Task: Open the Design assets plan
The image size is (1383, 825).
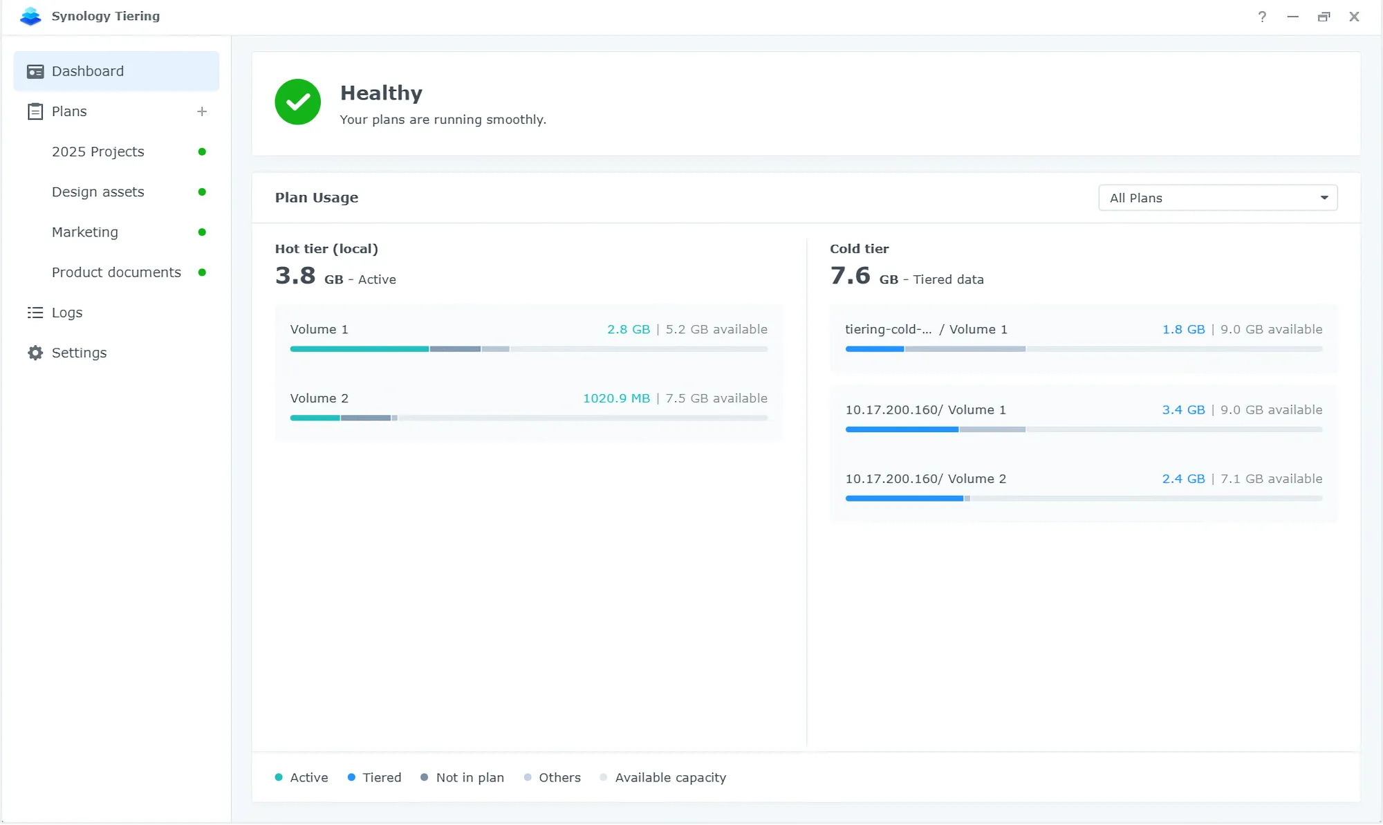Action: click(98, 192)
